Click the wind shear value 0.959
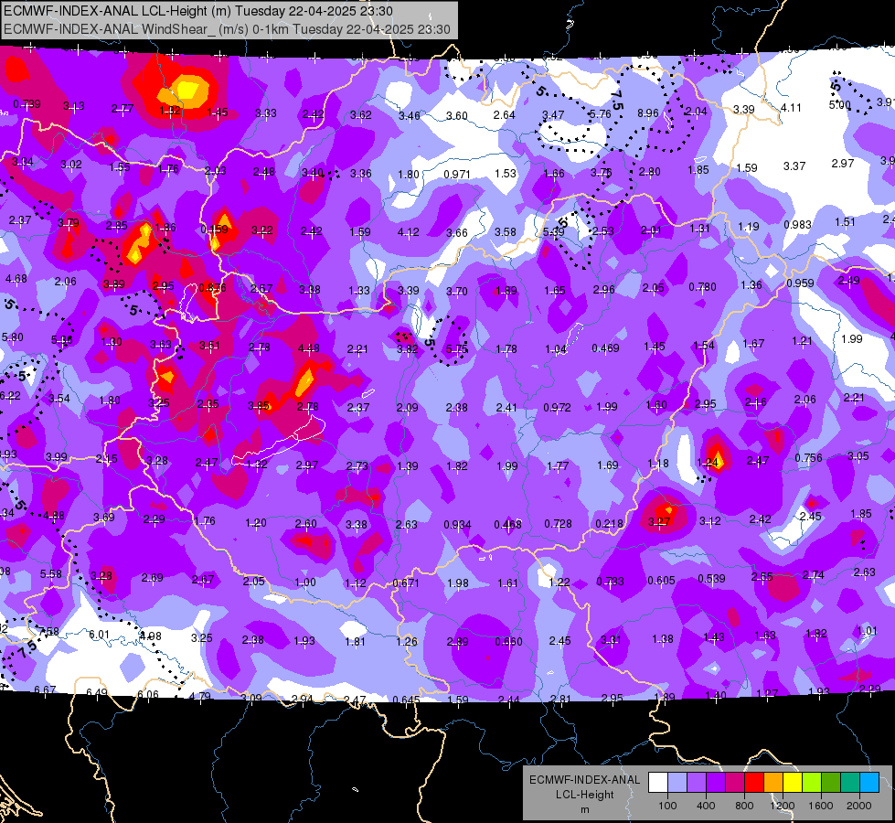895x823 pixels. 800,283
